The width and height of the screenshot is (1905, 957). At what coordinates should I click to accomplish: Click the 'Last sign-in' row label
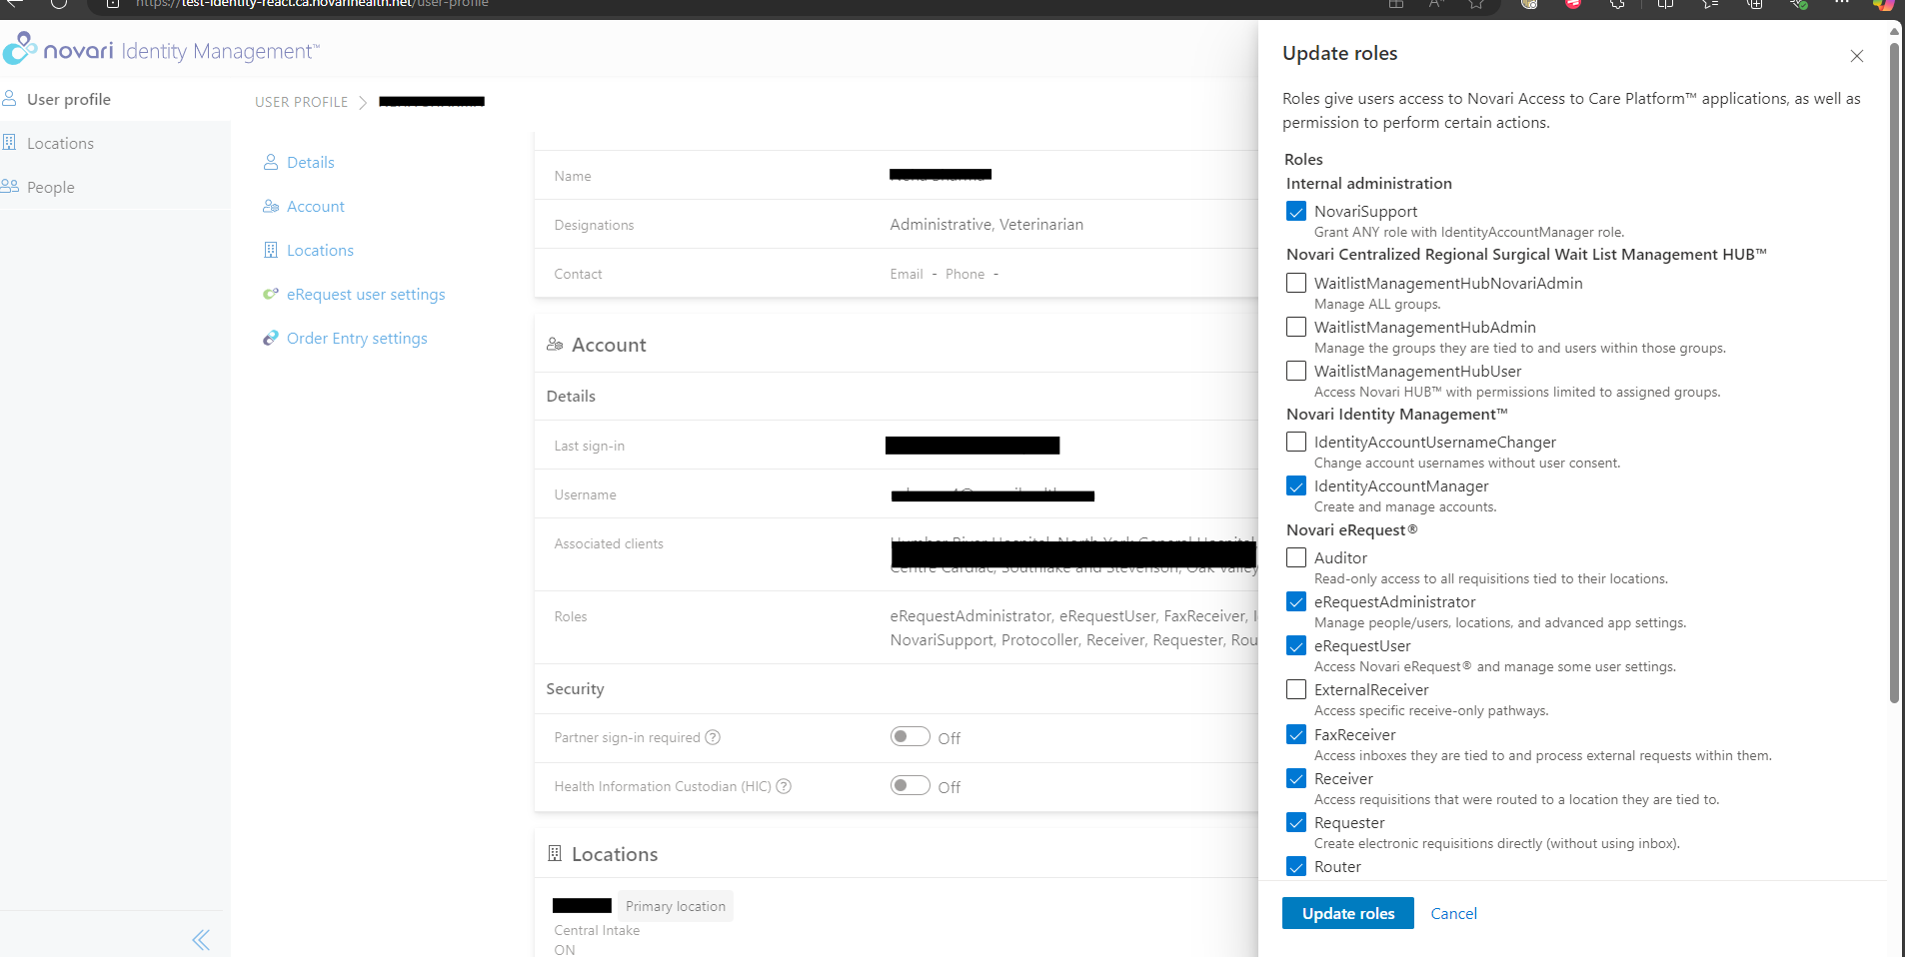[x=589, y=446]
